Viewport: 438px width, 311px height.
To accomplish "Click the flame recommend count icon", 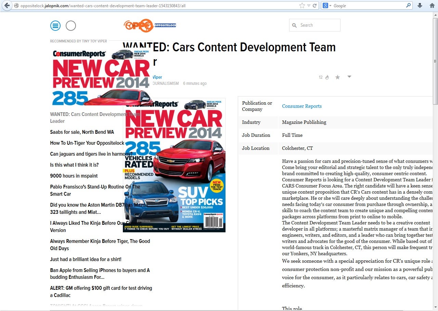I will click(327, 77).
